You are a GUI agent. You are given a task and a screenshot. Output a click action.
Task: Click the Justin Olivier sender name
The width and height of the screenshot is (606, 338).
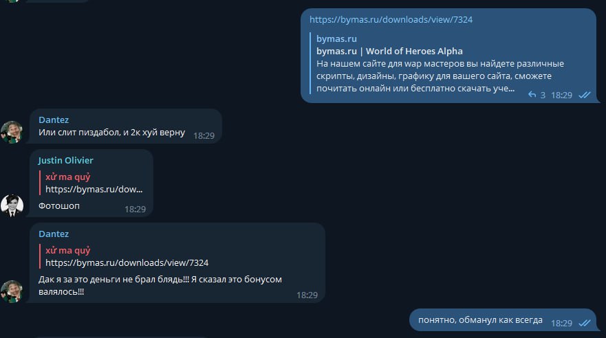tap(65, 160)
